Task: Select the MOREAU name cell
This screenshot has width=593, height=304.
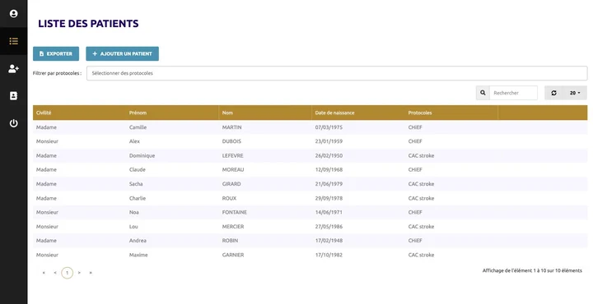Action: 233,170
